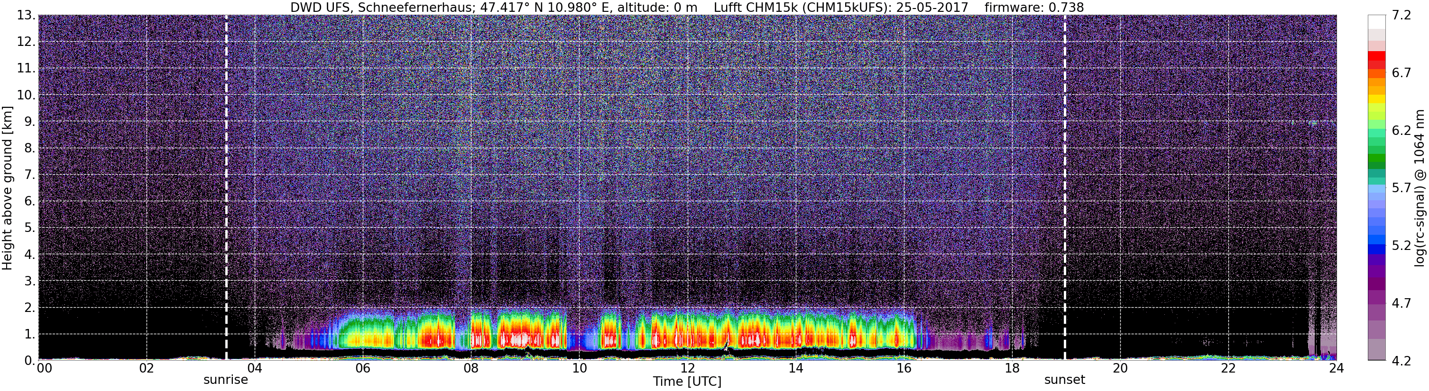Click the y-axis tick label 13.

(x=26, y=16)
